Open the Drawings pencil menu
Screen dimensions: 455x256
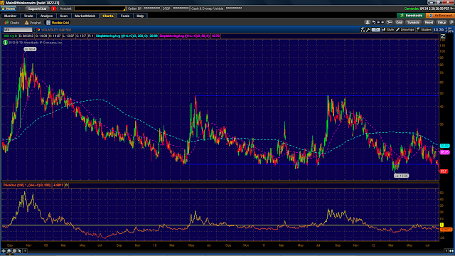[405, 30]
